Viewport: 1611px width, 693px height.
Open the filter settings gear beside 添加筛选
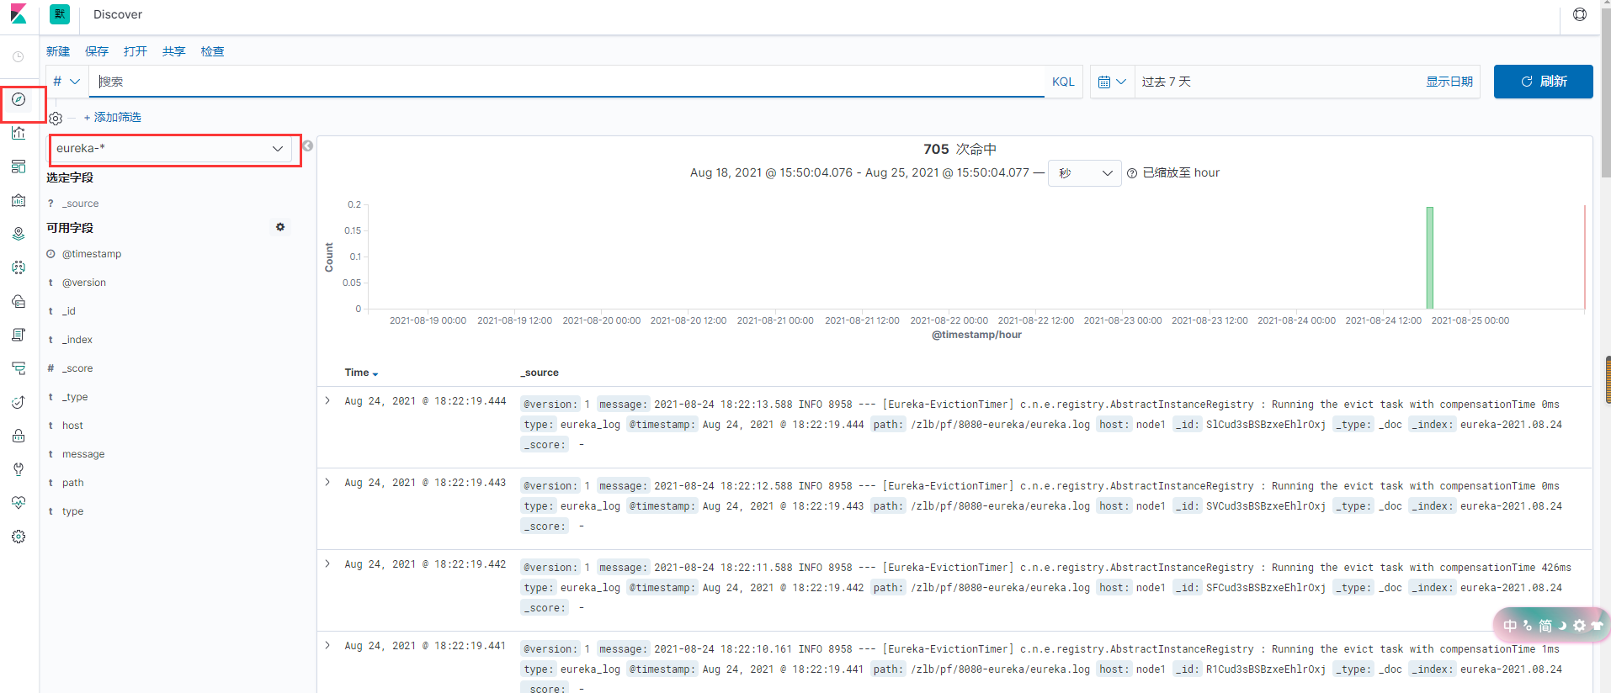(56, 119)
